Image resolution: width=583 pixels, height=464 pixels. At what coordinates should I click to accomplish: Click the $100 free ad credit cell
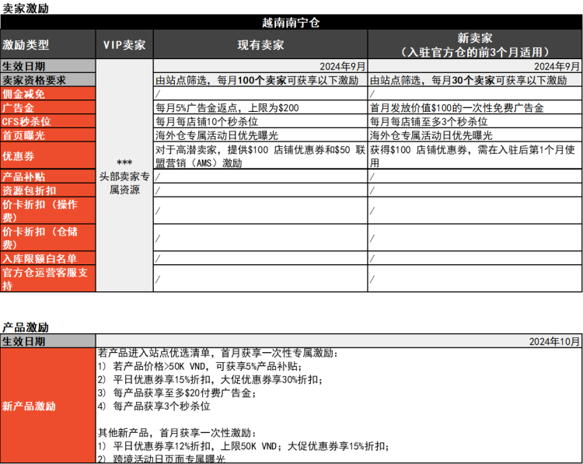tap(475, 108)
